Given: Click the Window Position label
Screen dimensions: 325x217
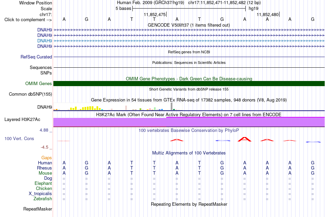Looking at the screenshot, I should [x=36, y=3].
